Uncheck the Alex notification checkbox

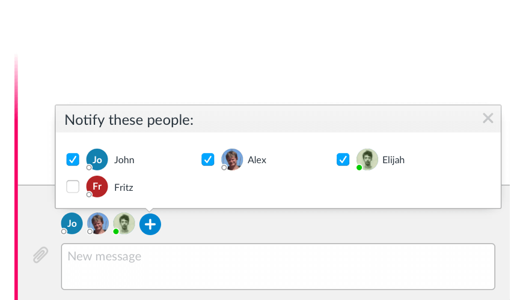pos(208,160)
